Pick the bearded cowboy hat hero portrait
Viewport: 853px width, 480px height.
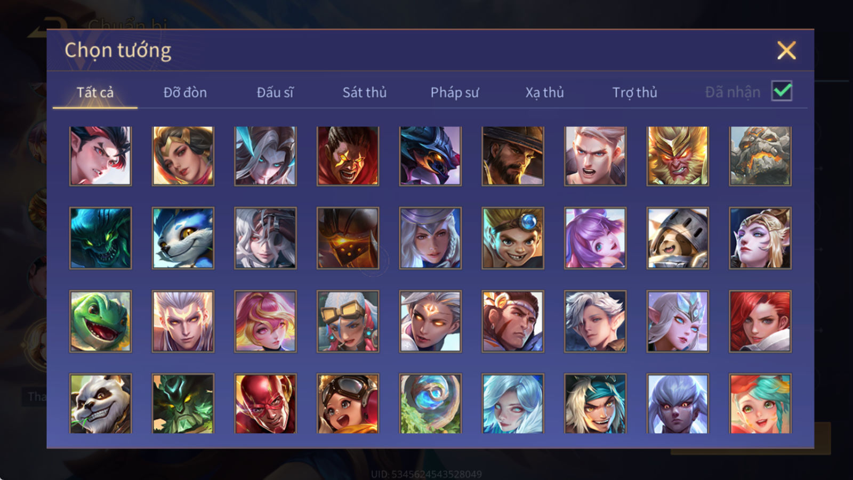click(x=513, y=156)
